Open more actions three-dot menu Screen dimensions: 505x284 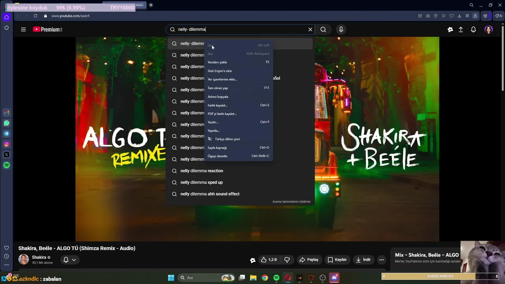(382, 260)
